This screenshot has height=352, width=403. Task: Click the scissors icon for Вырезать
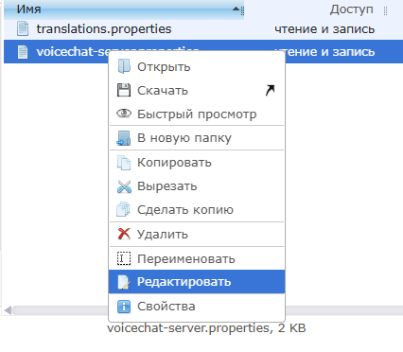[x=124, y=186]
